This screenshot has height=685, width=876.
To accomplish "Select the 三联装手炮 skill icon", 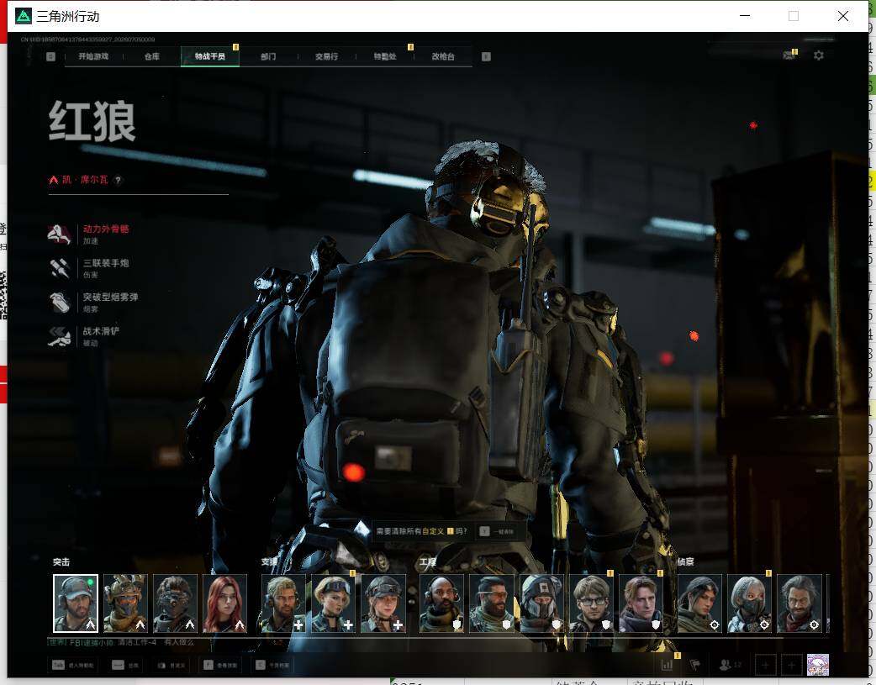I will 59,268.
